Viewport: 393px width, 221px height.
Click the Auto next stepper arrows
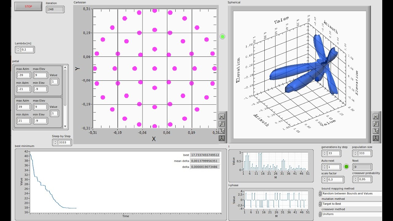[325, 167]
